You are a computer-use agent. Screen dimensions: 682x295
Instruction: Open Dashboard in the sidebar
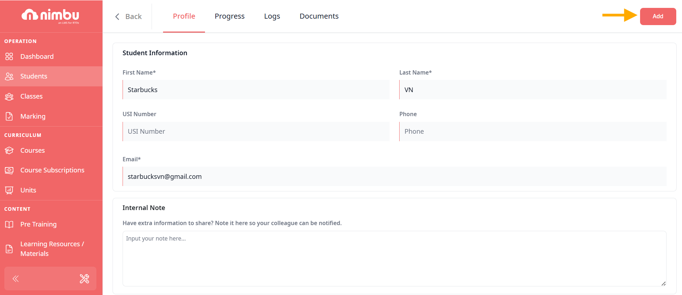pos(51,57)
